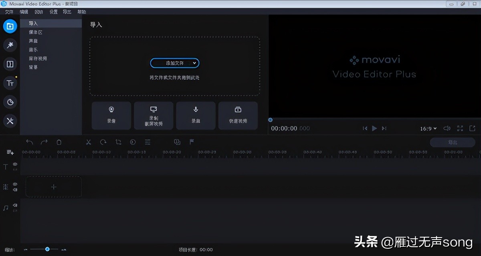Open the fourth menu bar item
Screen dimensions: 481x256
click(x=53, y=12)
